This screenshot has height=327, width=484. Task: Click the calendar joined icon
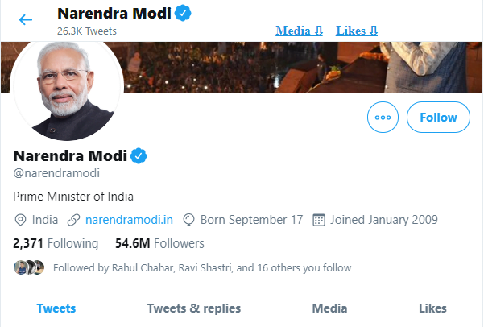318,219
